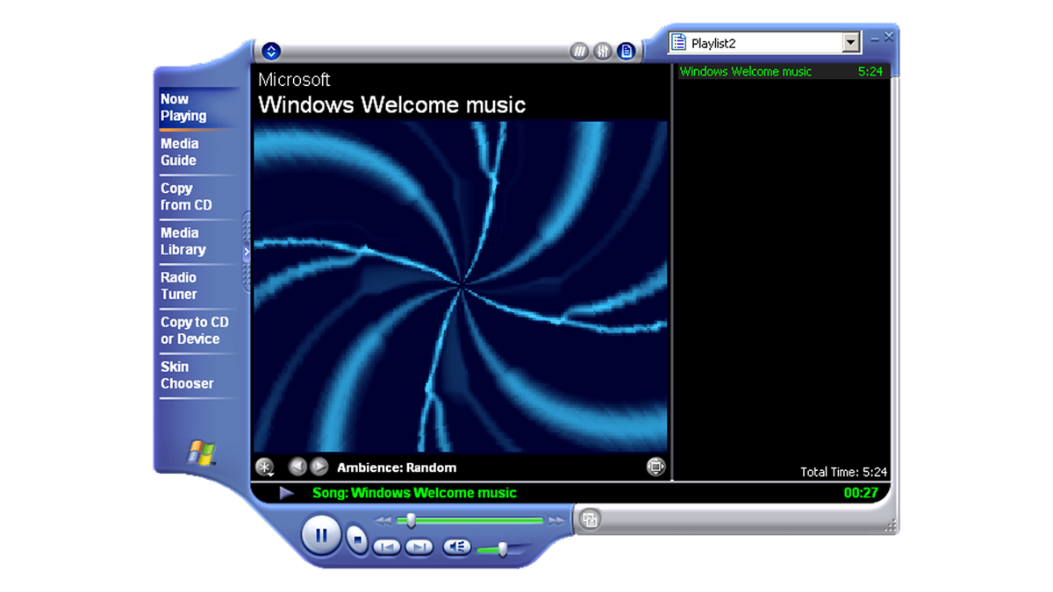This screenshot has width=1053, height=592.
Task: Mute the audio with the speaker button
Action: pos(456,547)
